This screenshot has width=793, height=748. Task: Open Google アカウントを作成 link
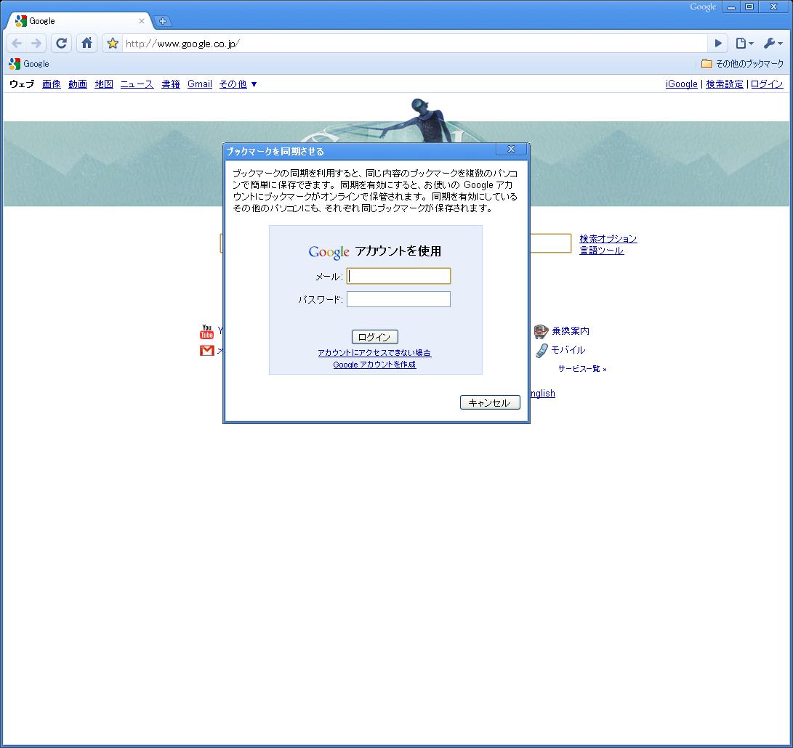[374, 365]
